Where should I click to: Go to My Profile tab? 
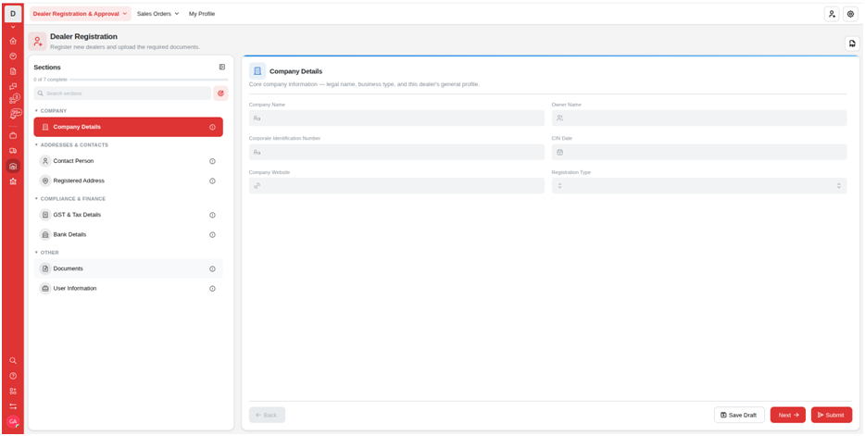(x=202, y=14)
